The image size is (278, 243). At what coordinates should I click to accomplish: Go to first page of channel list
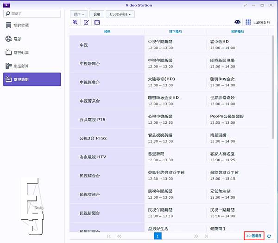click(109, 236)
